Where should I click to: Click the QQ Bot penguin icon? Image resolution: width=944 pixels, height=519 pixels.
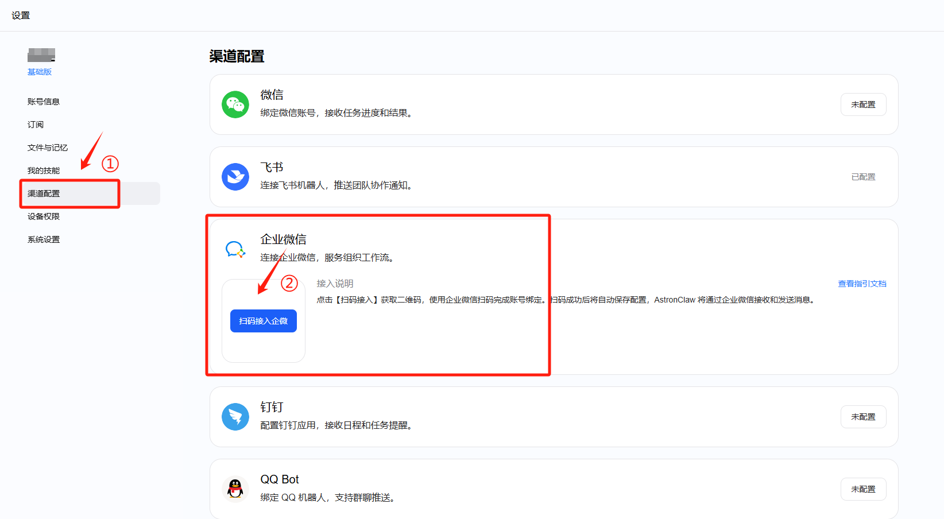(x=235, y=489)
